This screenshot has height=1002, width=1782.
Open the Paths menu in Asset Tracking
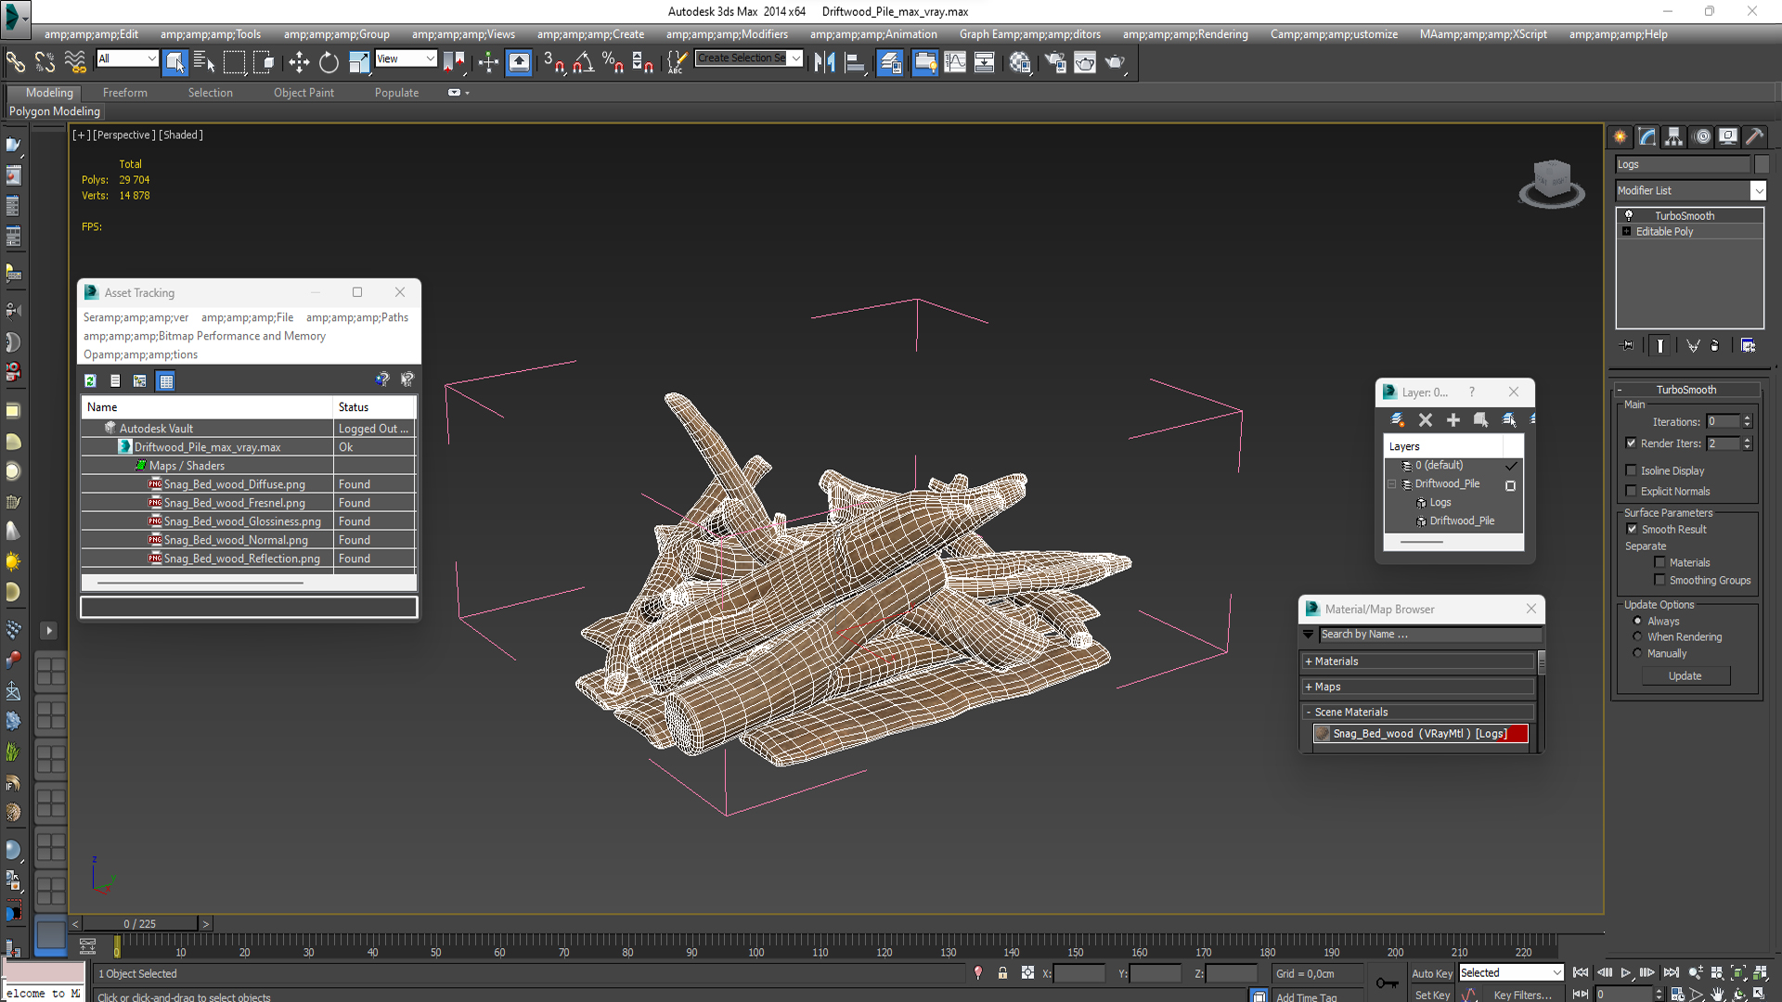pyautogui.click(x=357, y=317)
